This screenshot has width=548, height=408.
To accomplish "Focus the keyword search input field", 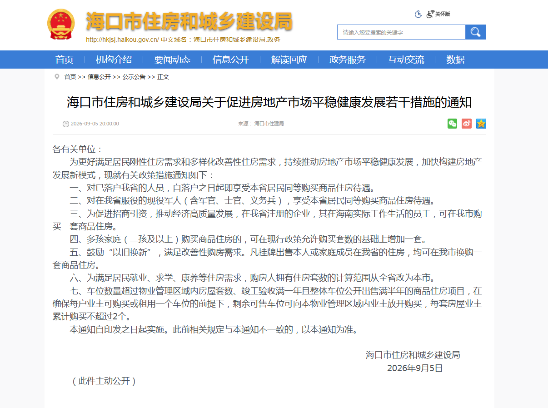I will click(401, 32).
